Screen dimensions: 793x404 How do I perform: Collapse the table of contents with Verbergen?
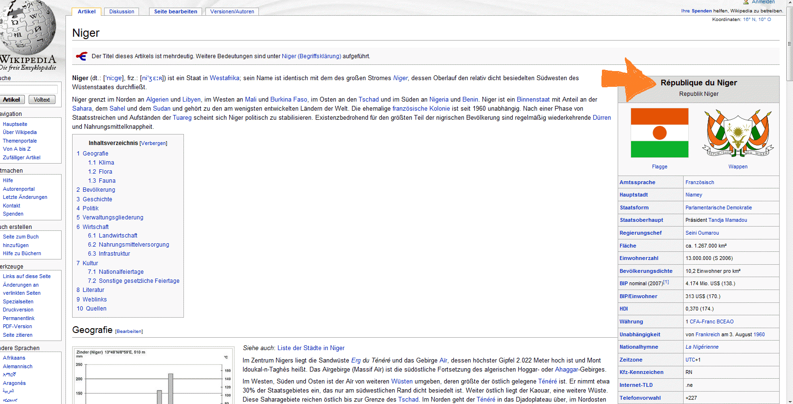pyautogui.click(x=153, y=143)
